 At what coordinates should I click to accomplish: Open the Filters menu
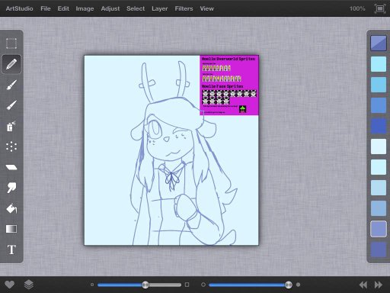pos(184,8)
